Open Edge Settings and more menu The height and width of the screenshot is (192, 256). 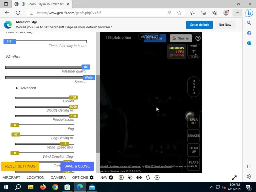click(237, 13)
